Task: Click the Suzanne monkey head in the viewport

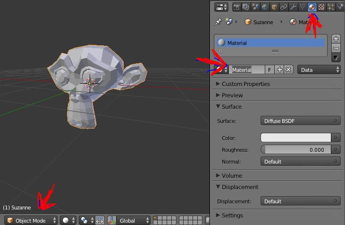Action: pos(97,87)
